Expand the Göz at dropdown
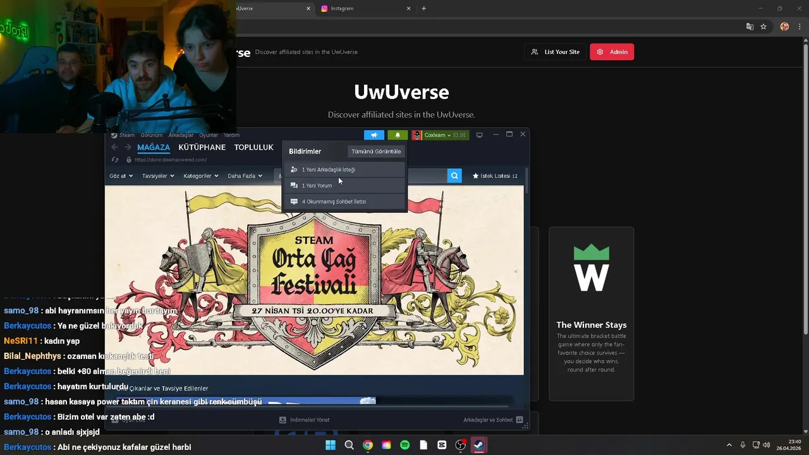This screenshot has width=809, height=455. (x=121, y=176)
